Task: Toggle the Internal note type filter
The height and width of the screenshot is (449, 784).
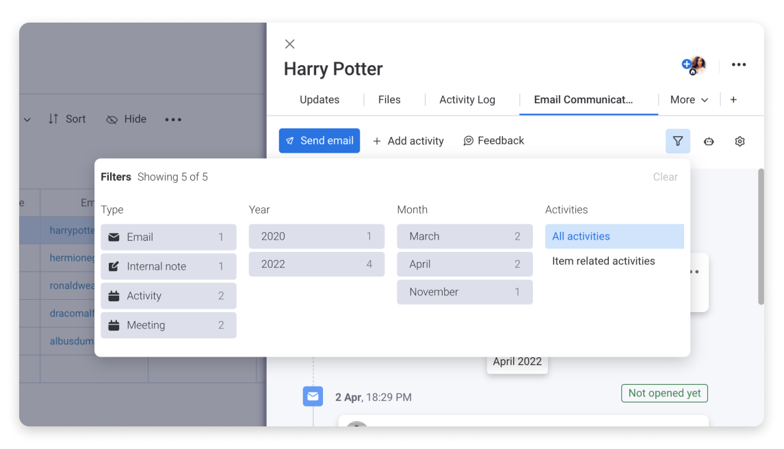Action: click(168, 266)
